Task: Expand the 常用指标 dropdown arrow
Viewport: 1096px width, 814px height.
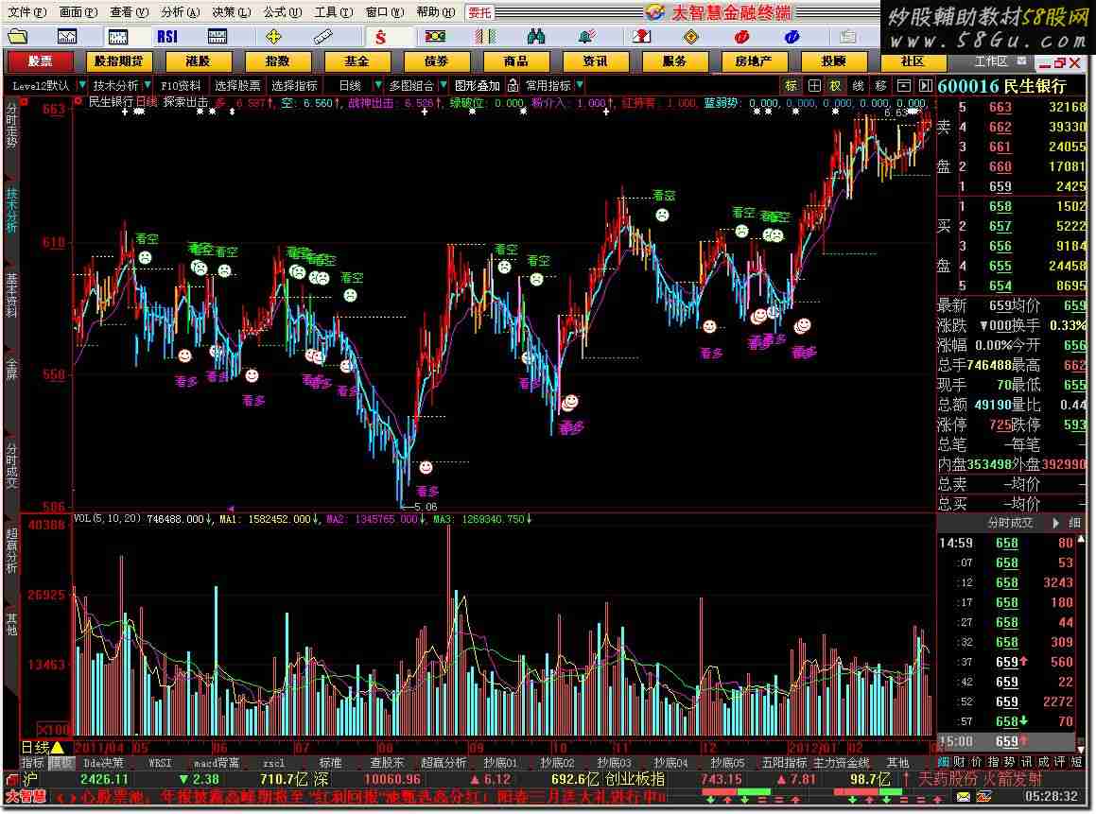Action: coord(581,85)
